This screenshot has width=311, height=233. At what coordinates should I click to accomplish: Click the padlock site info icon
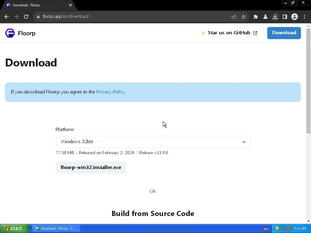(x=38, y=17)
